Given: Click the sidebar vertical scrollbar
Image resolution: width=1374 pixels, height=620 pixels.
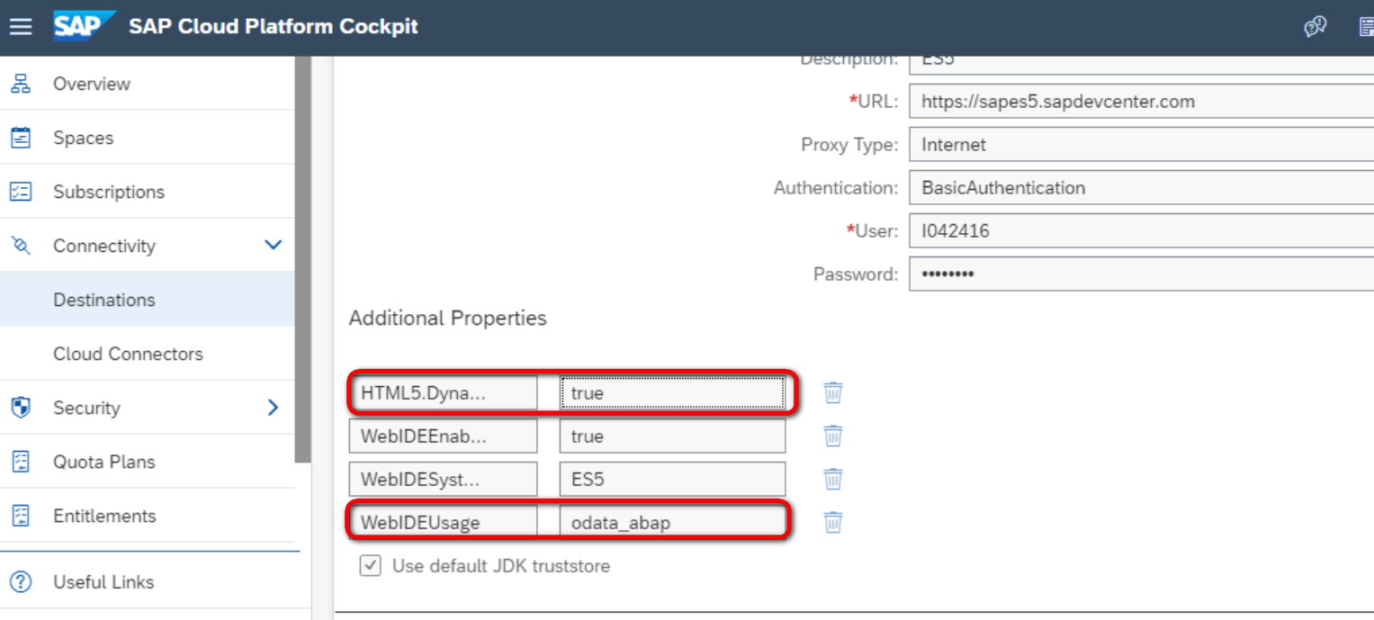Looking at the screenshot, I should (303, 259).
